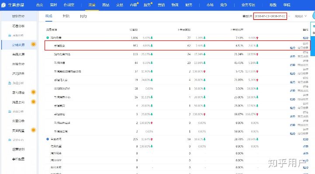Click the 手淘首页 source name

[59, 106]
